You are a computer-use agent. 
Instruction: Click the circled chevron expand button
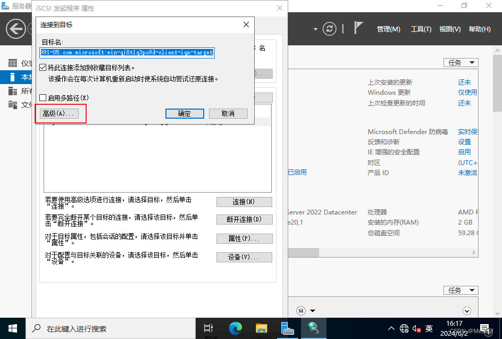coord(467,311)
